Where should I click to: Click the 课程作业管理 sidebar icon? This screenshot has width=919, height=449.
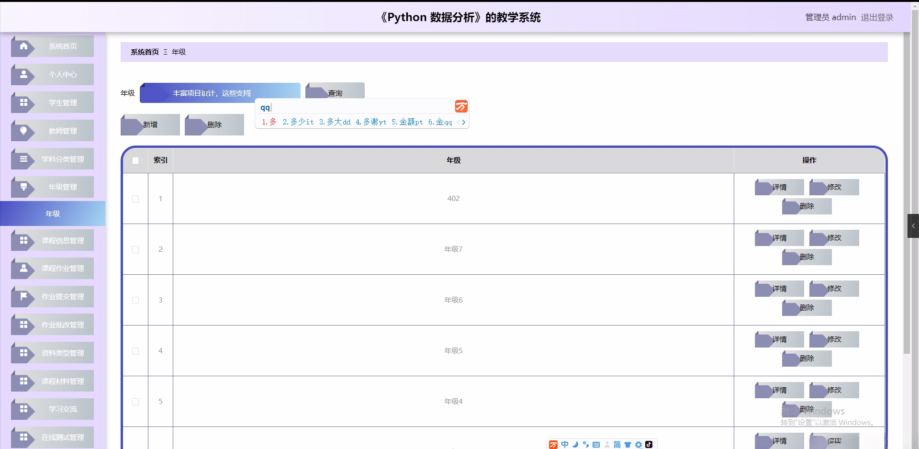23,268
